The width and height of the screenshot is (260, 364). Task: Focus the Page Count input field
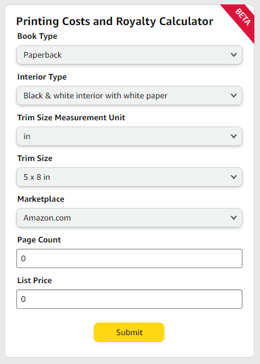[x=129, y=258]
